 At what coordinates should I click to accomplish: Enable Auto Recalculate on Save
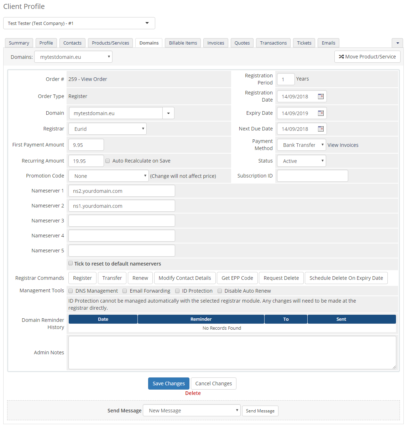(x=108, y=161)
